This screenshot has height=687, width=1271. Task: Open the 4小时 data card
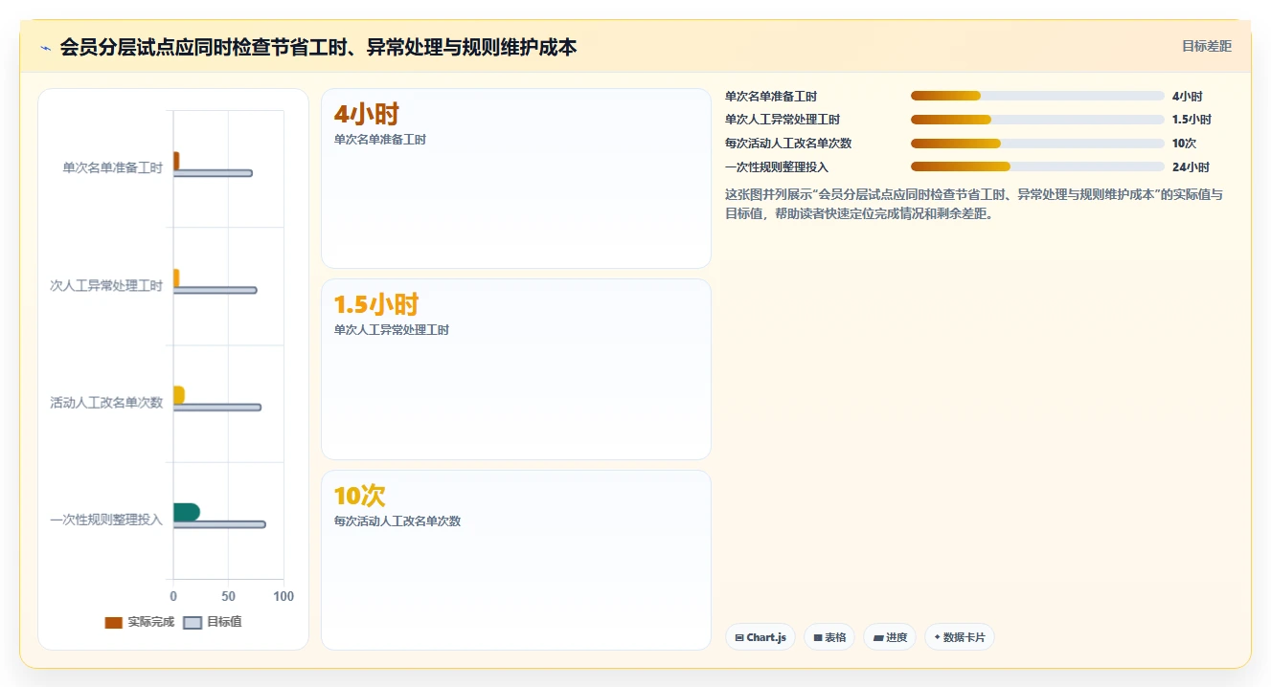click(516, 179)
